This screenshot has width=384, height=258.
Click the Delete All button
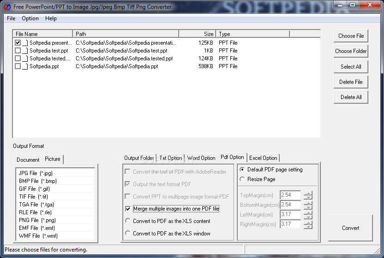351,97
